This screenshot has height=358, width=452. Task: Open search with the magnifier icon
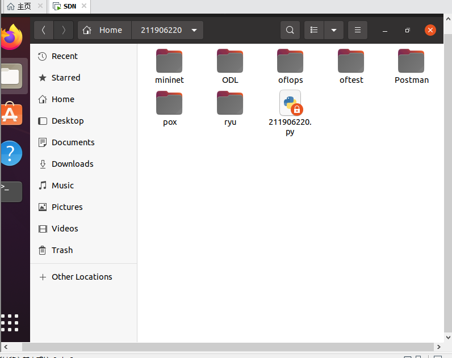click(290, 30)
